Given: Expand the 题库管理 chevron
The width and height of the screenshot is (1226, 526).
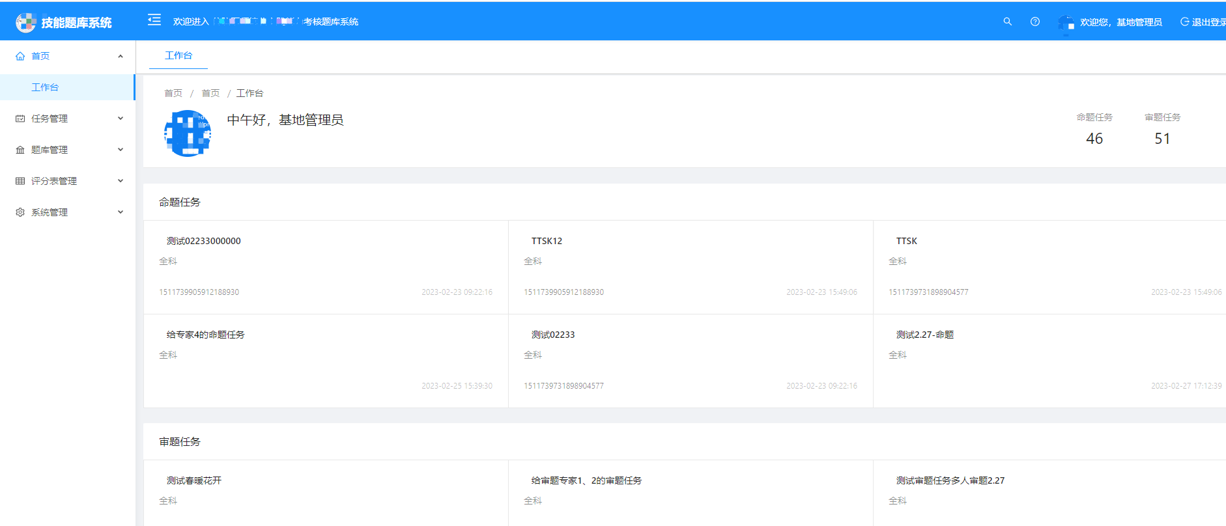Looking at the screenshot, I should click(x=121, y=150).
